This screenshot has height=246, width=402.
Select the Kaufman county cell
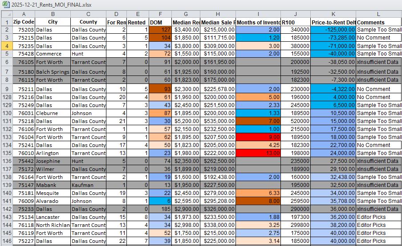[x=88, y=185]
